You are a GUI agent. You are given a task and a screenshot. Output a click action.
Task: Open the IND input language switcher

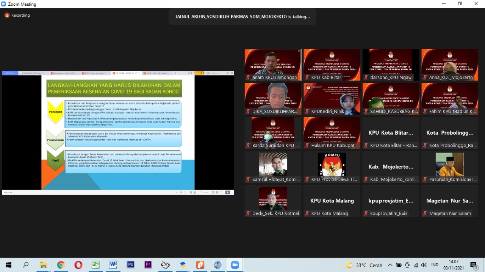pyautogui.click(x=435, y=265)
